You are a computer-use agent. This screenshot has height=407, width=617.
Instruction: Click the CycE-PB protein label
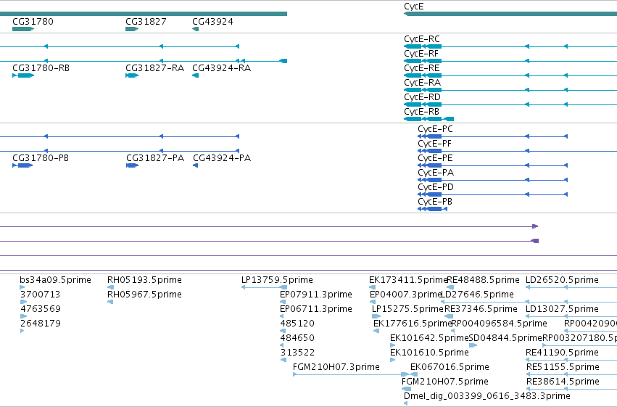click(x=435, y=202)
